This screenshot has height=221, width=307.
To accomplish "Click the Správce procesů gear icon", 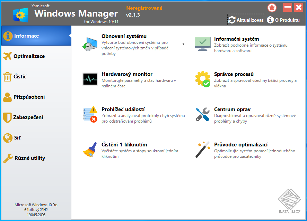I will pos(203,79).
